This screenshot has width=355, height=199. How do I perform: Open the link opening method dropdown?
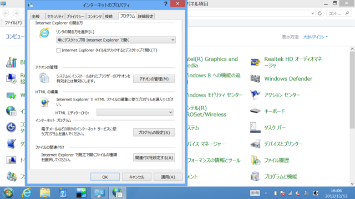click(x=116, y=40)
